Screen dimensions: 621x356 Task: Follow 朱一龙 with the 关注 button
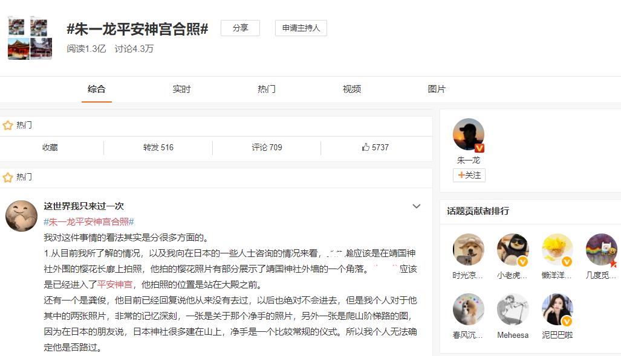coord(469,175)
